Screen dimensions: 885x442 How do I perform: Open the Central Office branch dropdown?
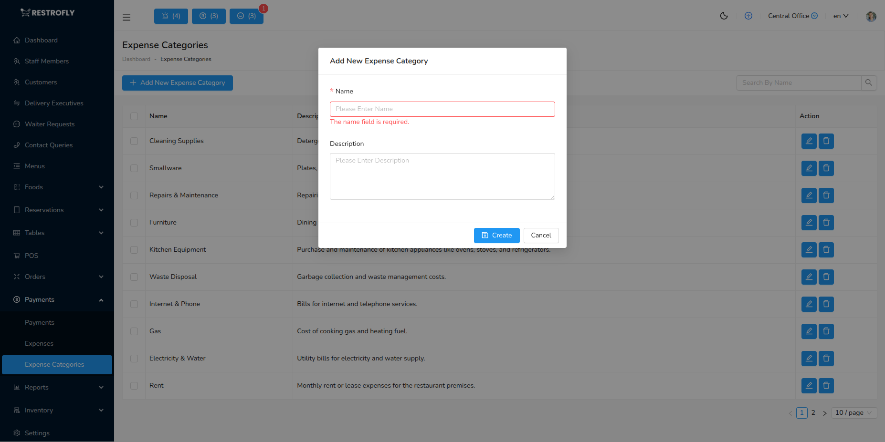pos(792,16)
